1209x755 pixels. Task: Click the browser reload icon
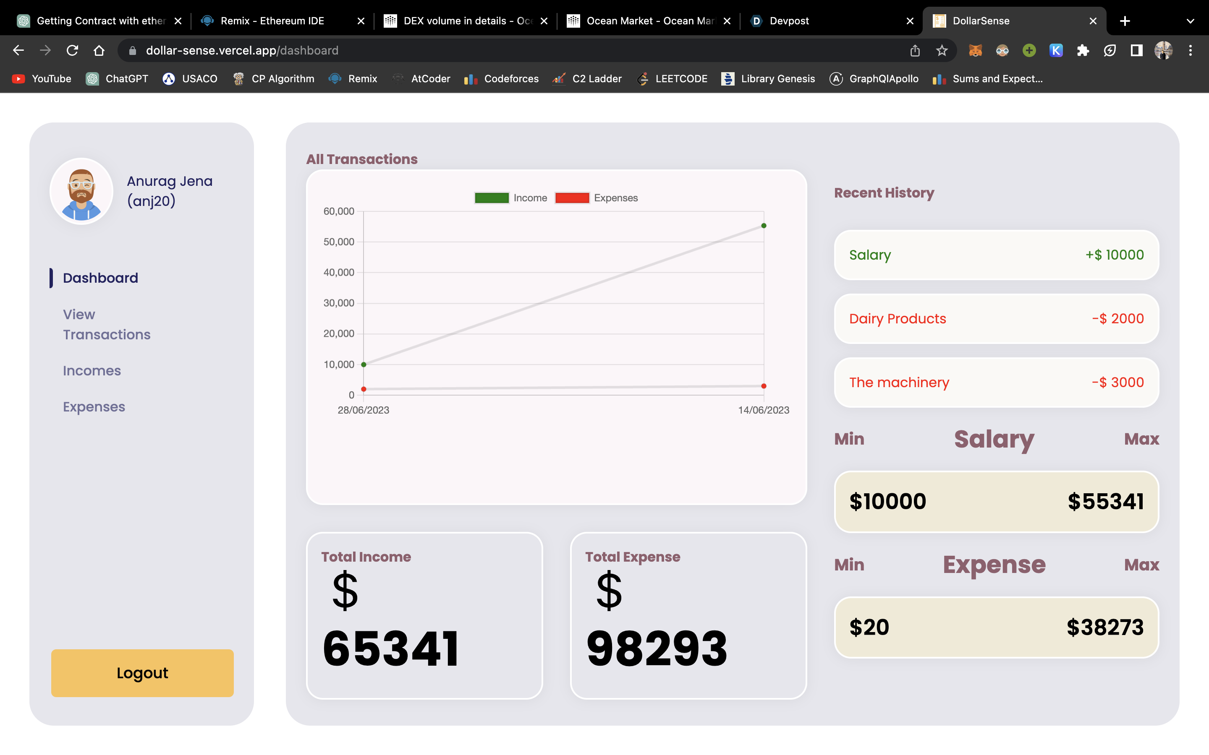click(73, 50)
